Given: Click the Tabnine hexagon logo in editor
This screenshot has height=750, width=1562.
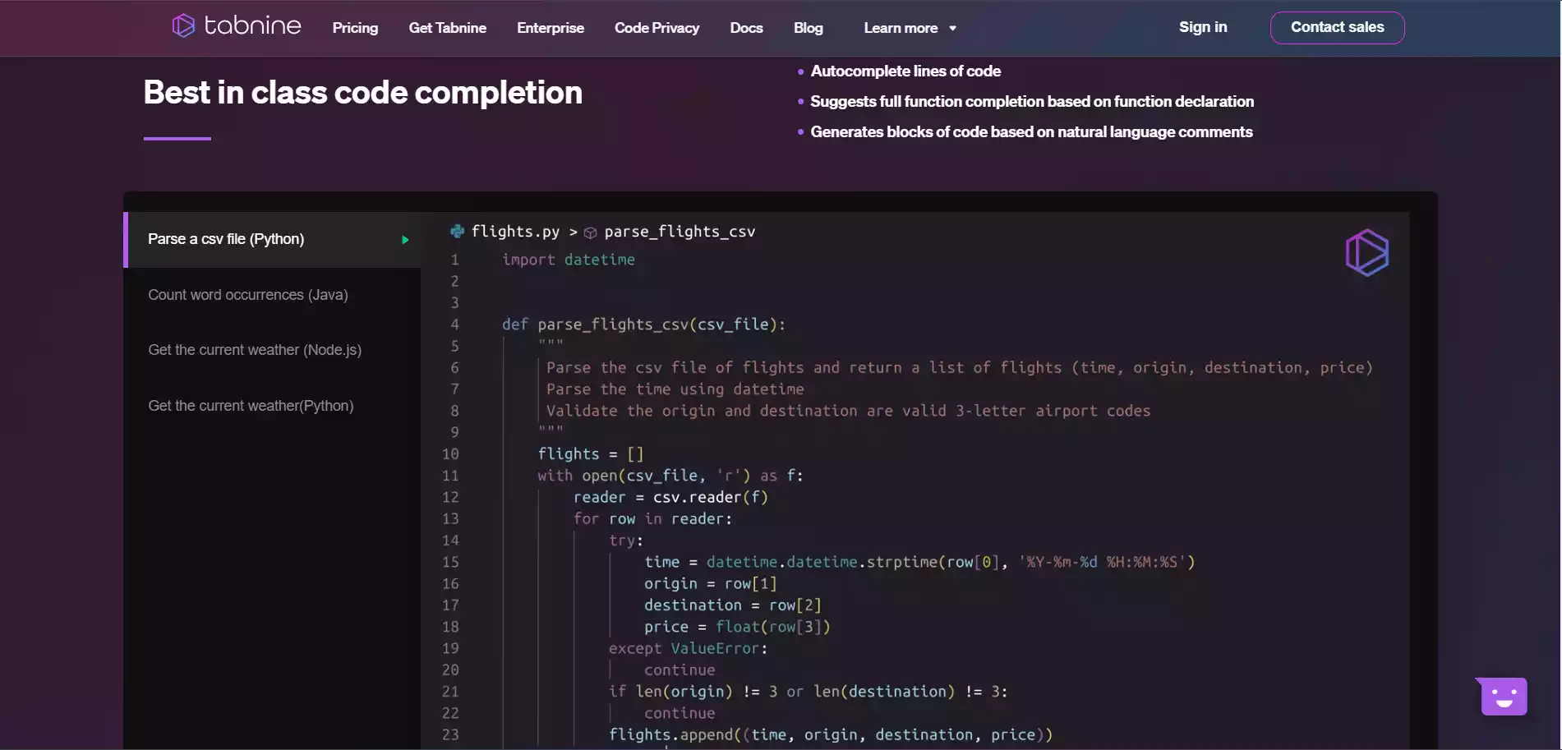Looking at the screenshot, I should [1366, 252].
